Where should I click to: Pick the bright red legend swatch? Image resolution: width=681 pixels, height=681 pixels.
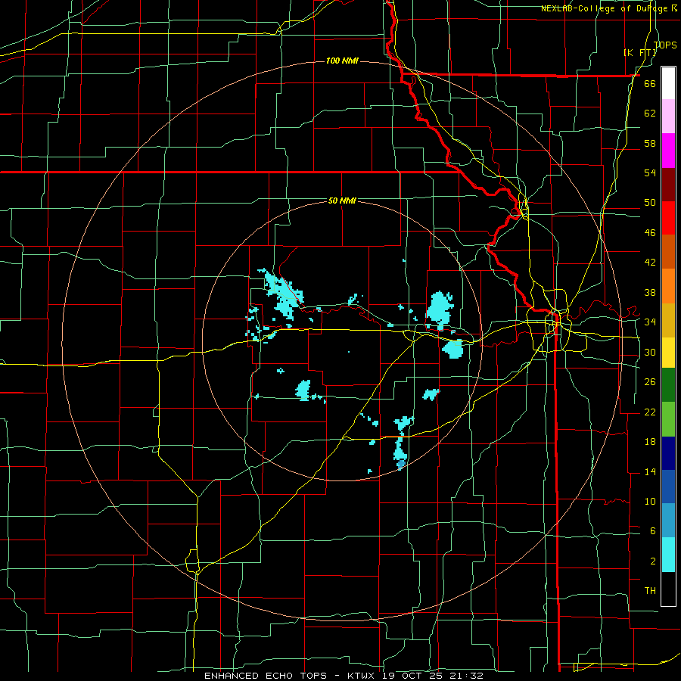(x=668, y=218)
